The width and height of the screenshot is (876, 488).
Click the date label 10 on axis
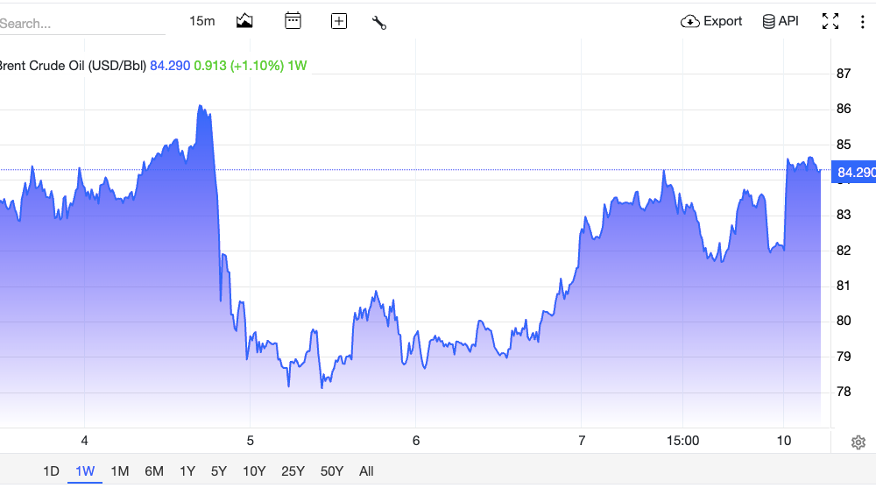pos(784,441)
